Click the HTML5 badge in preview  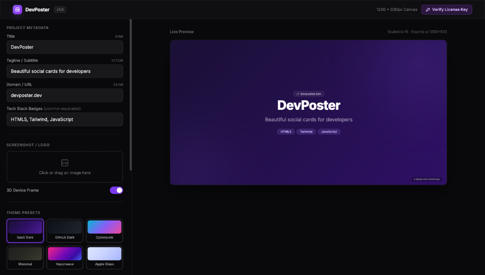click(x=286, y=132)
